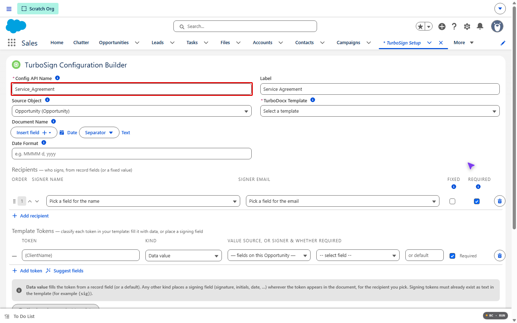Expand the Leads tab chevron

point(172,43)
